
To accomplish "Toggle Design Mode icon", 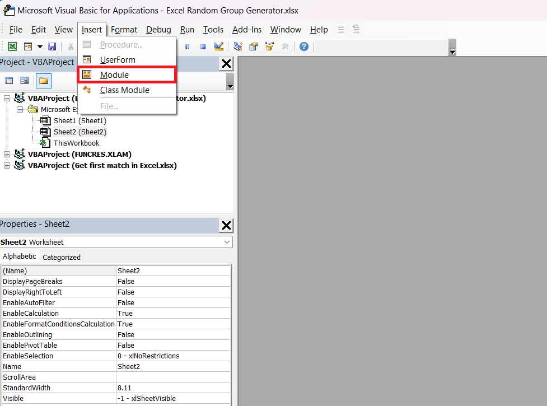I will click(219, 46).
